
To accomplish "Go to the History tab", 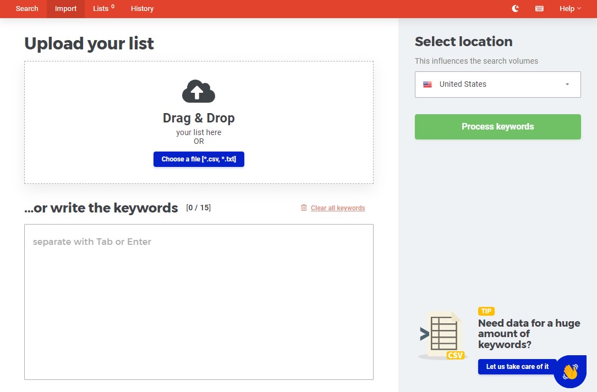I will pyautogui.click(x=142, y=8).
